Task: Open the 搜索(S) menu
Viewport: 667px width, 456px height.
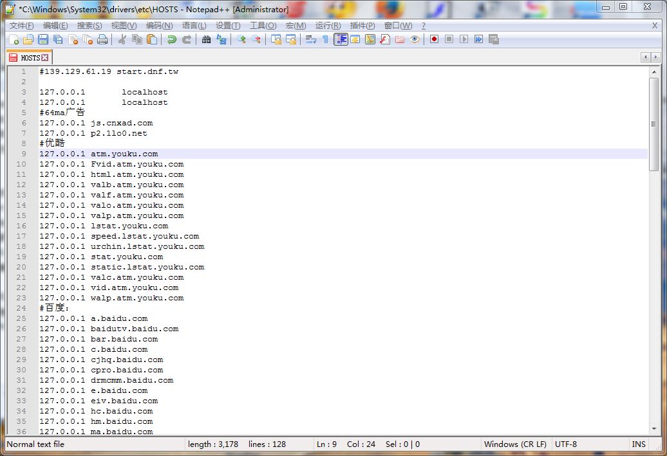Action: tap(89, 26)
